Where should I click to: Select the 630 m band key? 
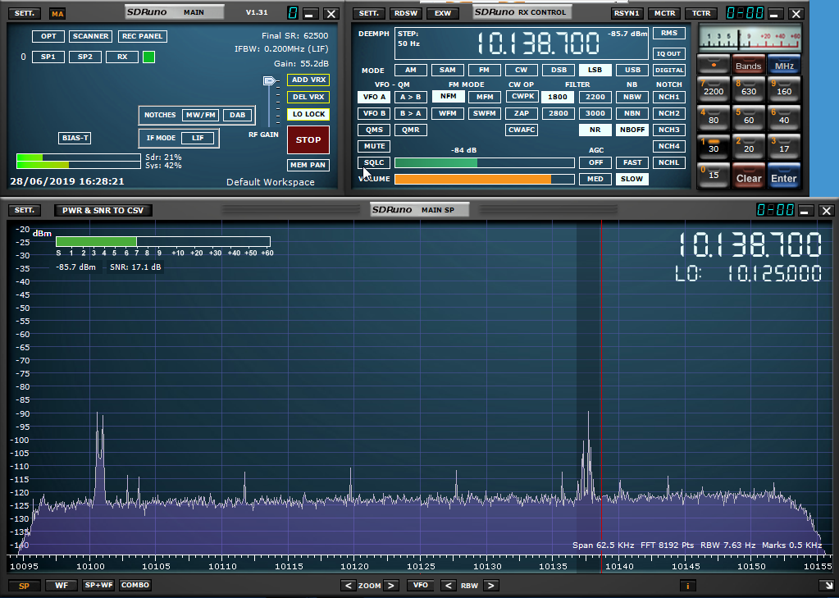749,88
